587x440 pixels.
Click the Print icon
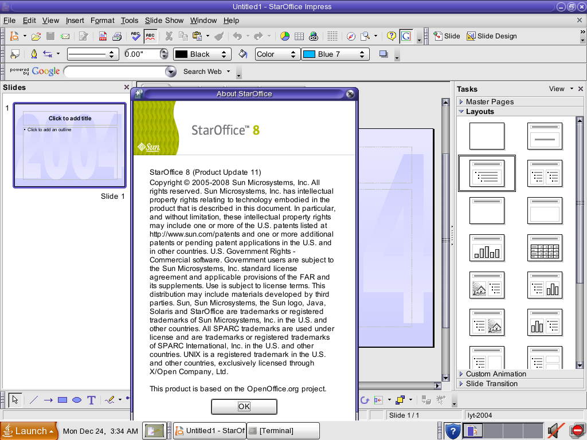[117, 36]
